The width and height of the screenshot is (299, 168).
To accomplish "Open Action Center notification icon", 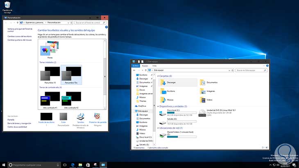I will (x=294, y=165).
